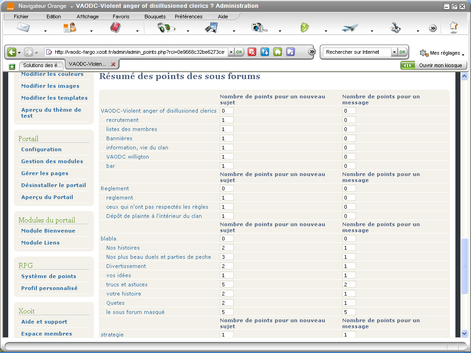Viewport: 471px width, 353px height.
Task: Open Gestion des modules link
Action: pos(52,161)
